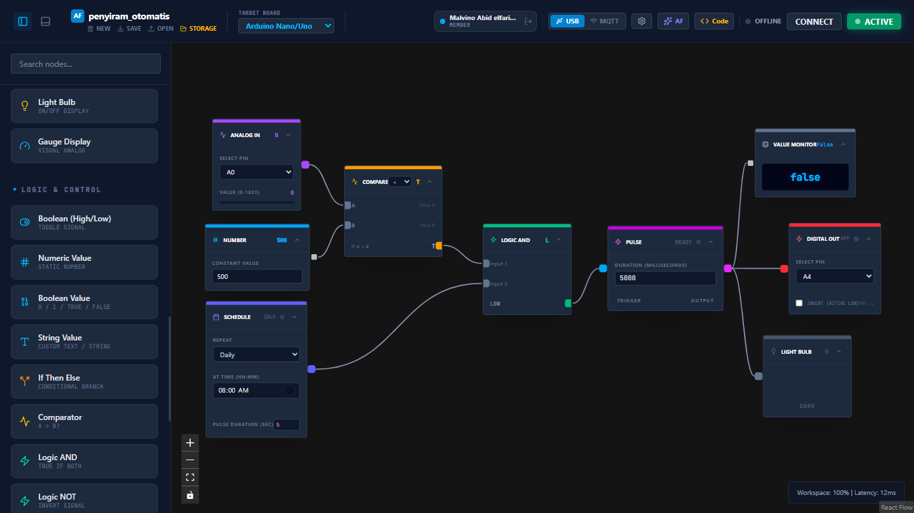Switch connection mode to MQTT
The image size is (914, 513).
tap(605, 21)
